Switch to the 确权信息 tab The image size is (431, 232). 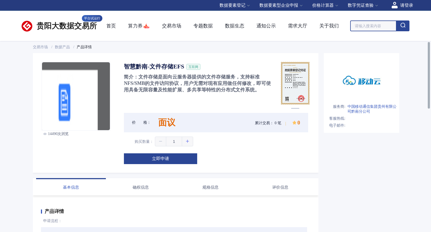(141, 187)
